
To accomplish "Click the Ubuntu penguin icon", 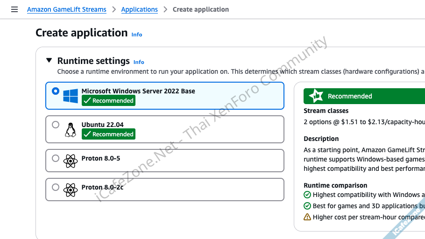I will pos(71,130).
